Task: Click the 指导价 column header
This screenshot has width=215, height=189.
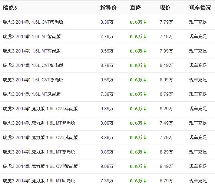Action: [x=109, y=8]
